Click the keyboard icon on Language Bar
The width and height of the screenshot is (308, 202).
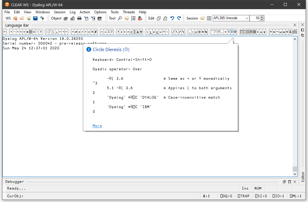point(294,32)
